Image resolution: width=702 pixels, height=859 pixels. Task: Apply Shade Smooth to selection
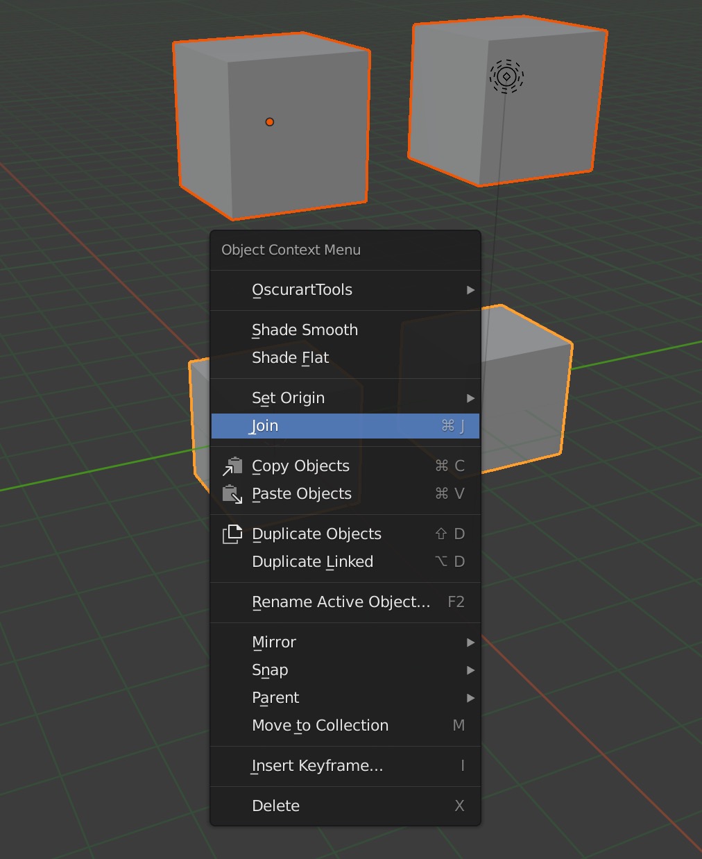(x=345, y=330)
